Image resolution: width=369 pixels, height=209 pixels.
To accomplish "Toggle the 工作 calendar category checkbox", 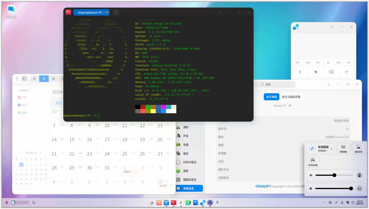I will [x=19, y=97].
